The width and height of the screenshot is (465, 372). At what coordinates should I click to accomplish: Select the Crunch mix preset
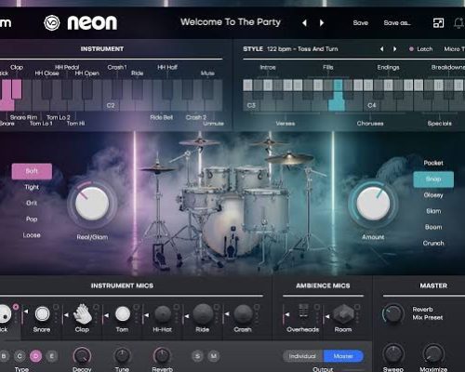[433, 244]
